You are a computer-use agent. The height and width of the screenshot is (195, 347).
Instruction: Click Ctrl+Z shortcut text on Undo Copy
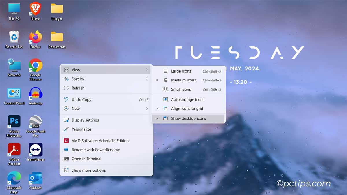(144, 100)
